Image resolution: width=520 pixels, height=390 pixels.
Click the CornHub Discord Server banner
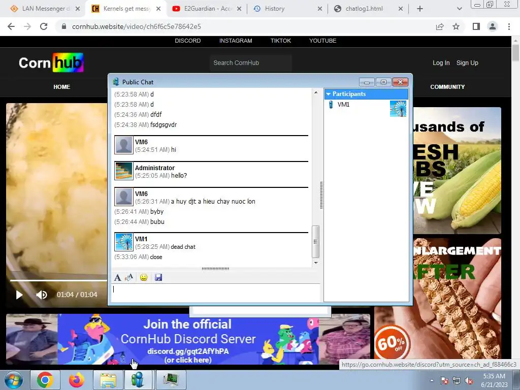pyautogui.click(x=188, y=339)
